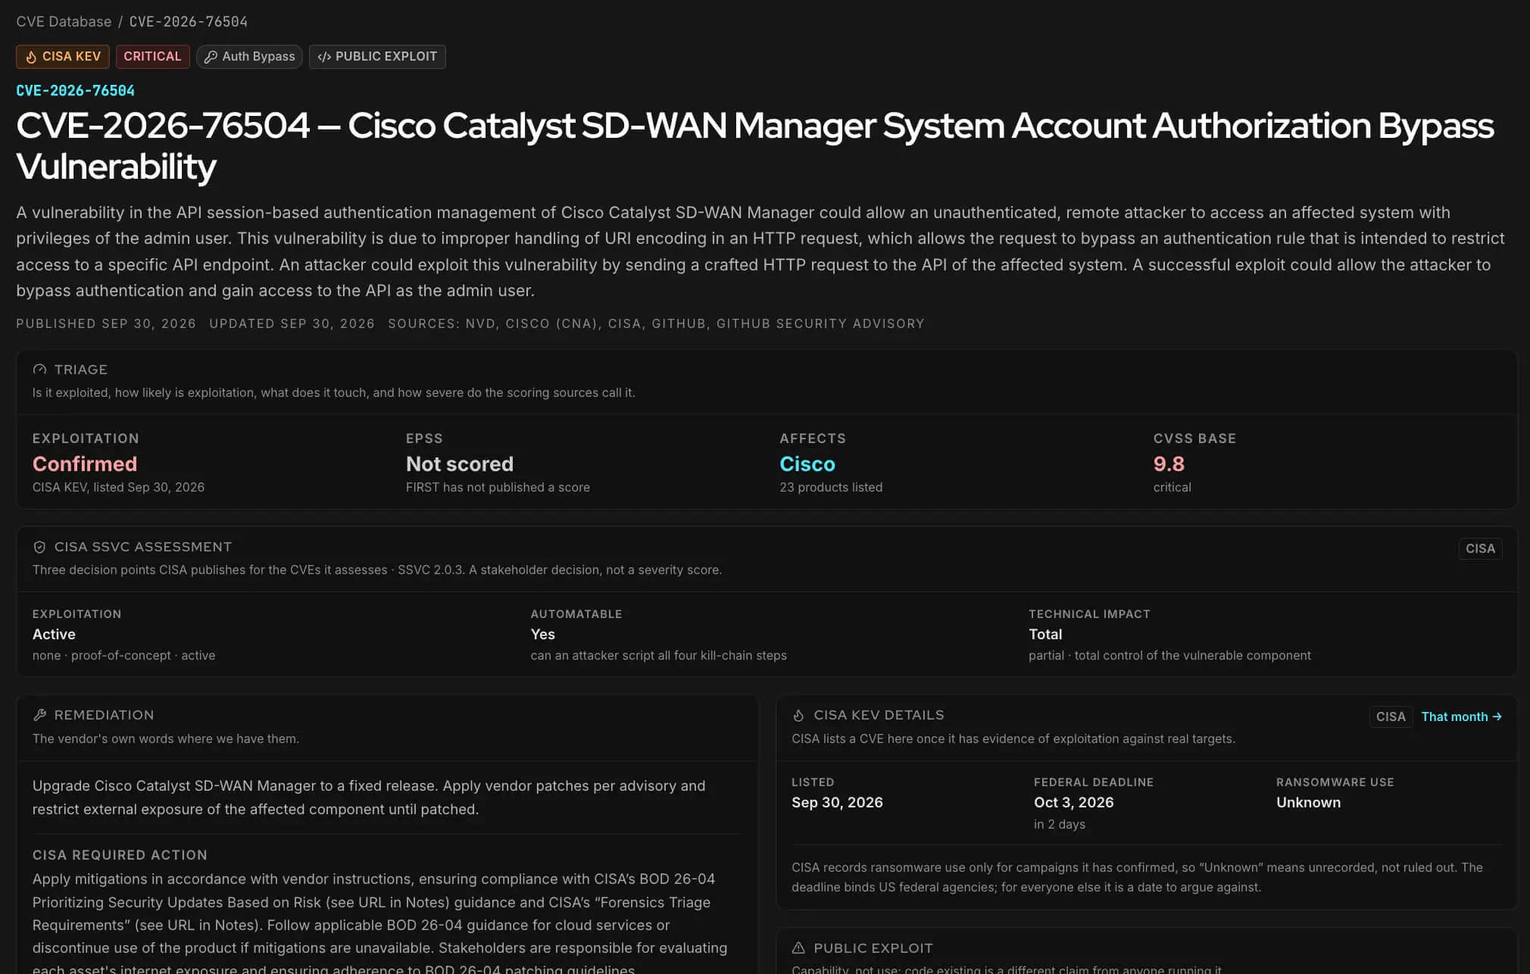This screenshot has height=974, width=1530.
Task: Click the Listed date 'Sep 30, 2026' in KEV details
Action: [837, 802]
